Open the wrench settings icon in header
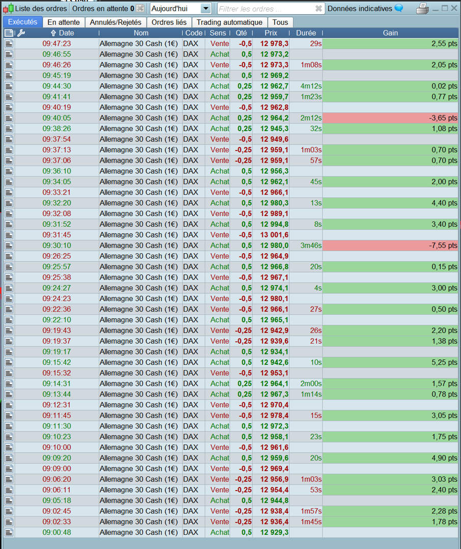Image resolution: width=461 pixels, height=549 pixels. tap(21, 33)
